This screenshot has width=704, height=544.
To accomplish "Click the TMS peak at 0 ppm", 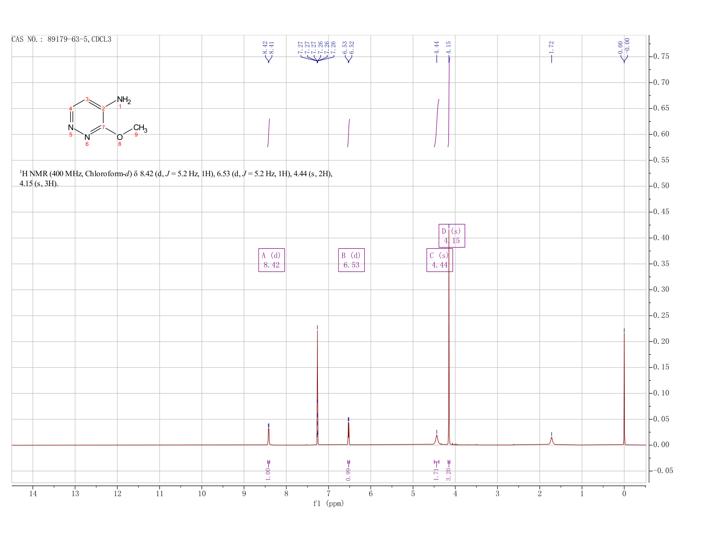I will pyautogui.click(x=624, y=388).
